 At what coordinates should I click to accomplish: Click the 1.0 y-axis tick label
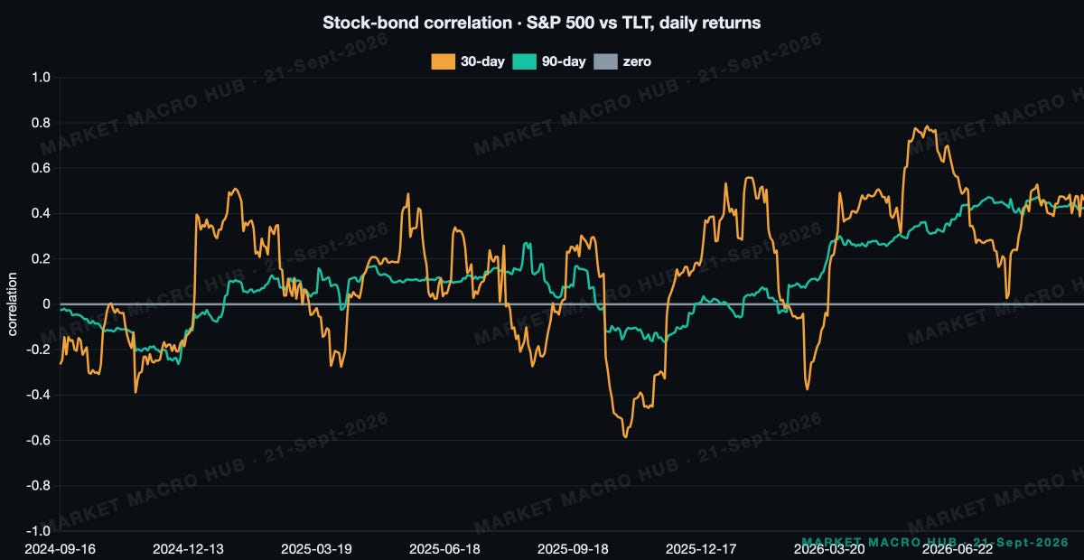pos(42,78)
